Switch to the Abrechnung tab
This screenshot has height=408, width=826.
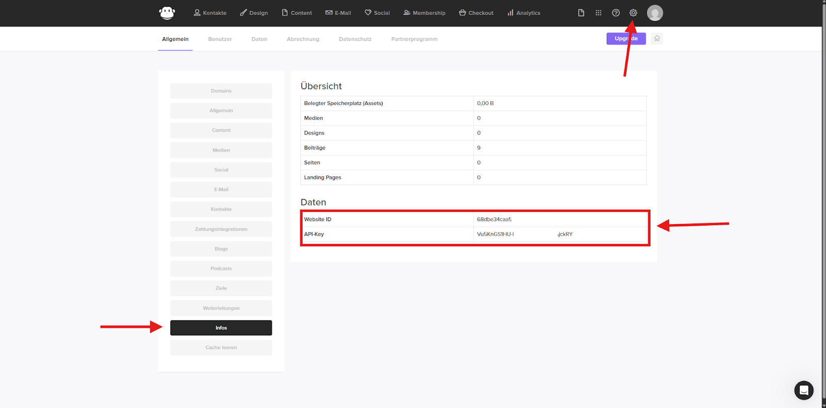coord(303,39)
